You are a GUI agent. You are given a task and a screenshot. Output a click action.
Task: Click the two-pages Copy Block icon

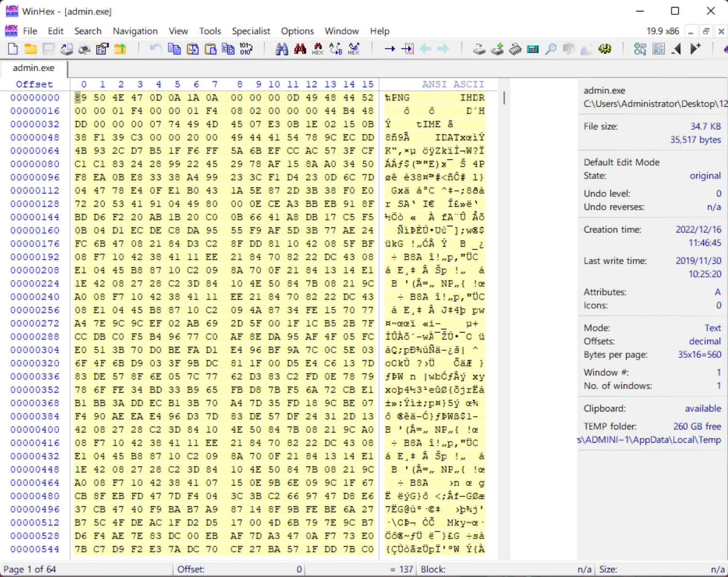click(x=174, y=48)
